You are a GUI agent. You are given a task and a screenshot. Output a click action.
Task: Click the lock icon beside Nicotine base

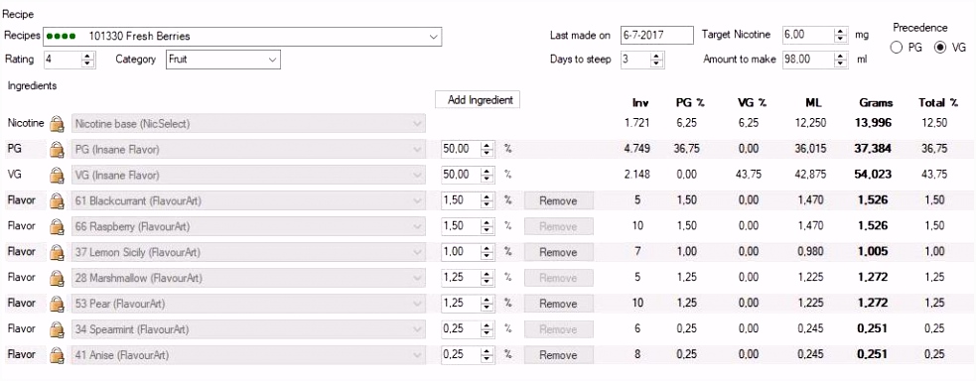pos(58,124)
